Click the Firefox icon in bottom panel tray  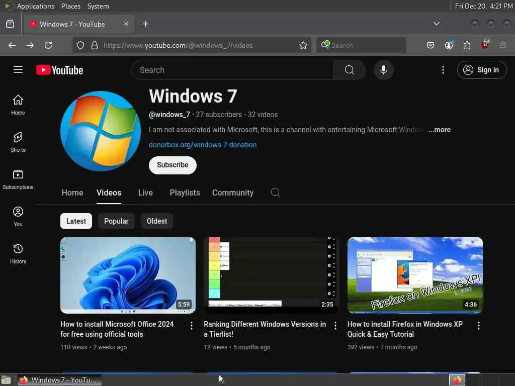[x=457, y=380]
